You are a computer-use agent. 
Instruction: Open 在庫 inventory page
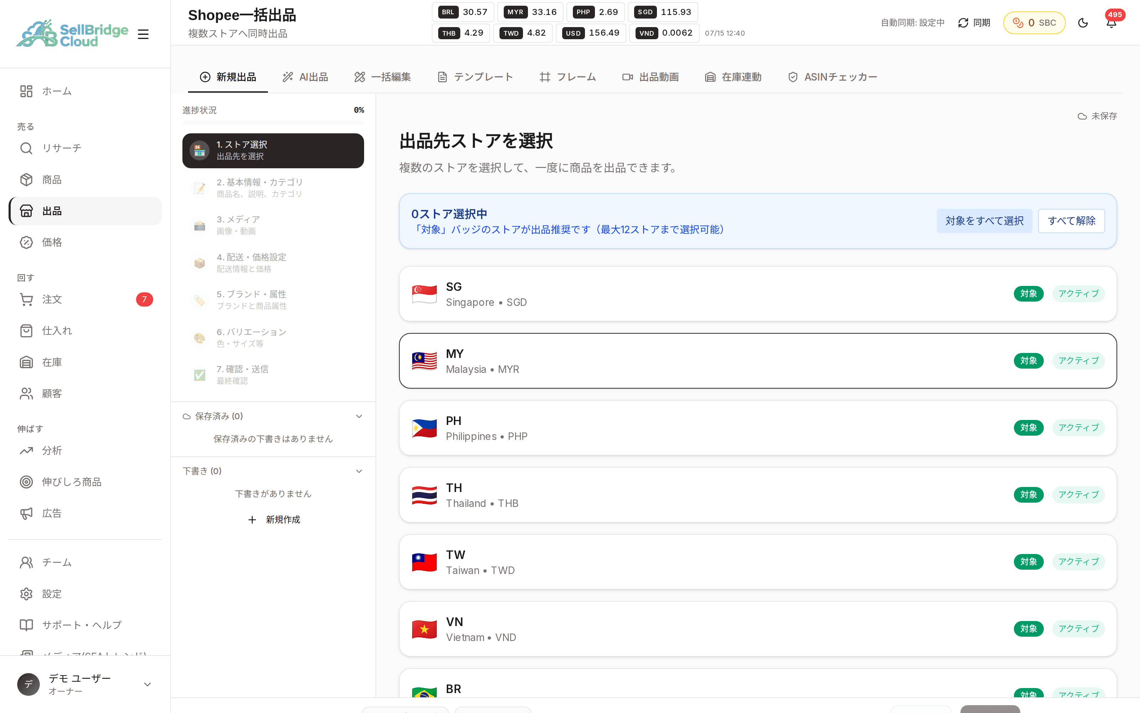85,362
